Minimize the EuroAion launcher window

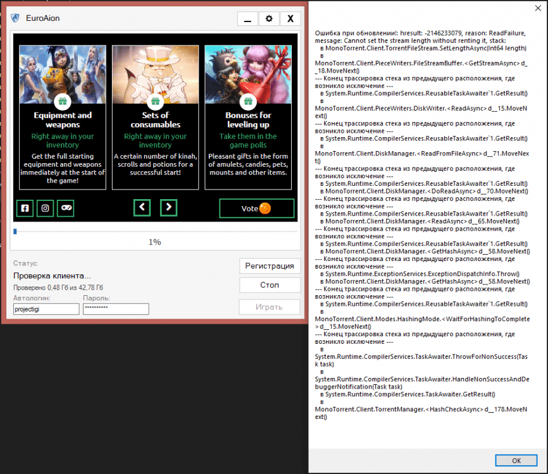coord(247,18)
